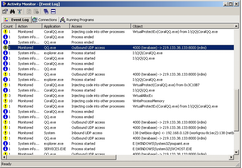242x168 pixels.
Task: Click explorer.exe cell in mspaint.exe row
Action: point(54,144)
